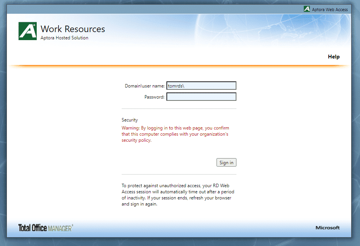This screenshot has height=246, width=360.
Task: Focus the Password input field
Action: click(x=201, y=97)
